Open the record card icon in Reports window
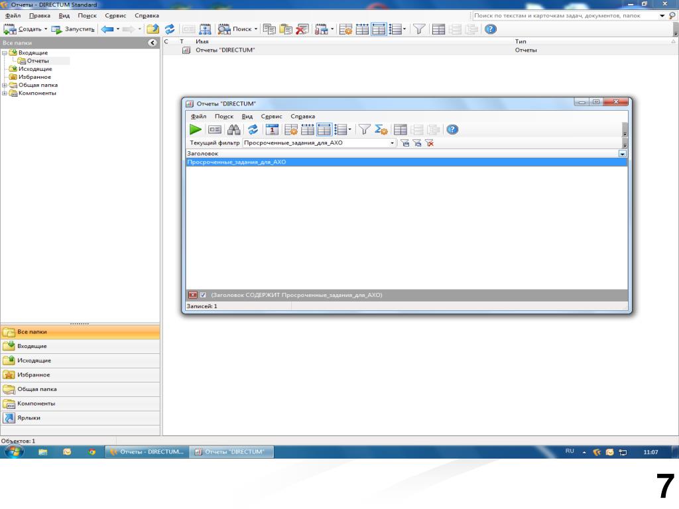The image size is (679, 509). 215,129
